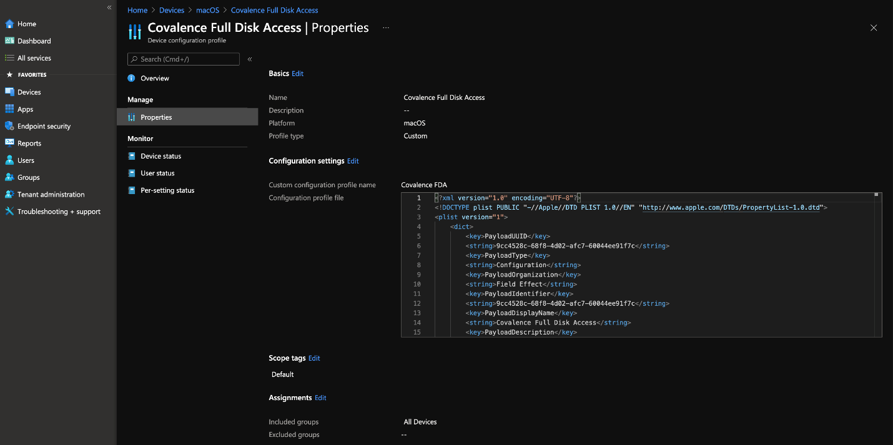The height and width of the screenshot is (445, 893).
Task: Click the Tenant administration icon
Action: (x=9, y=194)
